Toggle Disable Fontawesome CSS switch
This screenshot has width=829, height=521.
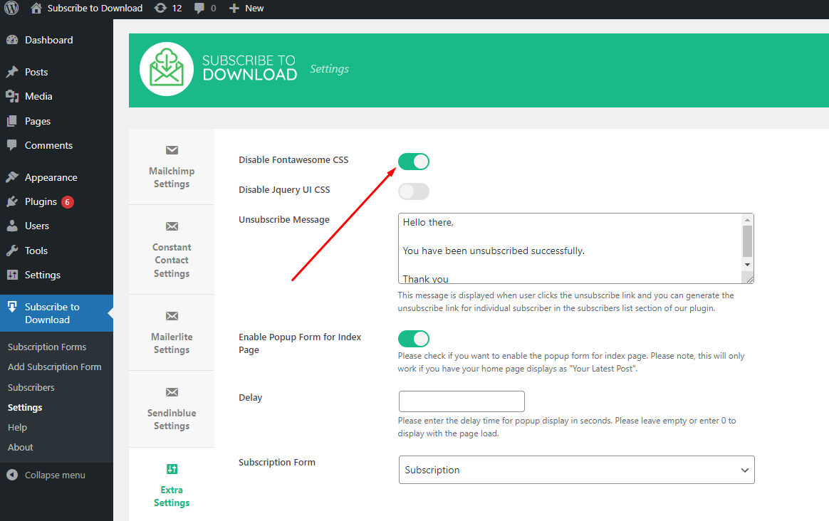[414, 162]
